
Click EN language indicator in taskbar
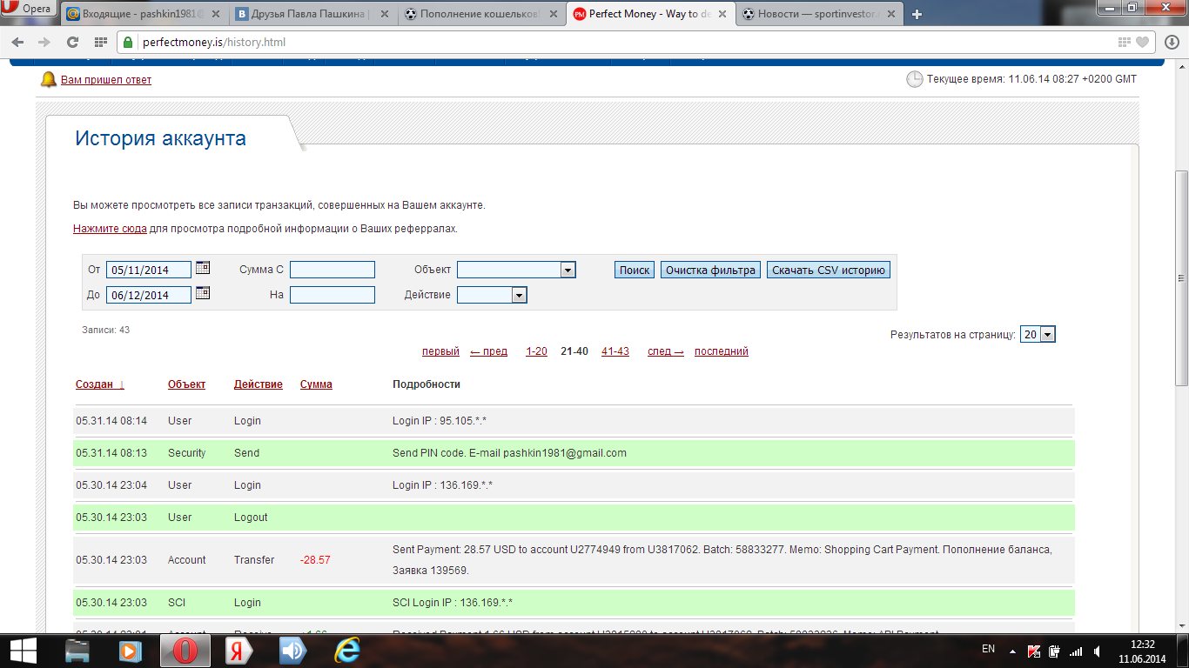(988, 649)
